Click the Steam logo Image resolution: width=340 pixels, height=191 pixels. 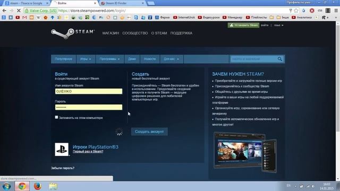(x=73, y=33)
